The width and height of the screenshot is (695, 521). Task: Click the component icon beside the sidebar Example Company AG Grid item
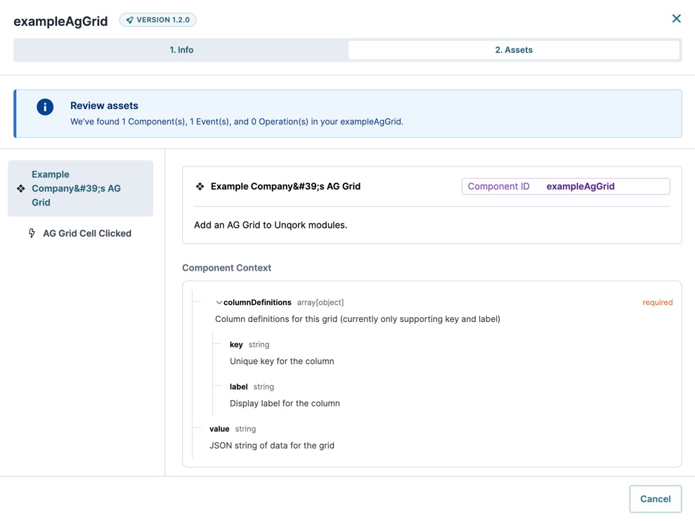(21, 188)
